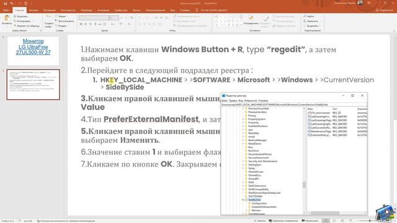The height and width of the screenshot is (223, 397).
Task: Expand the PropertySystem key in registry tree
Action: 243,119
